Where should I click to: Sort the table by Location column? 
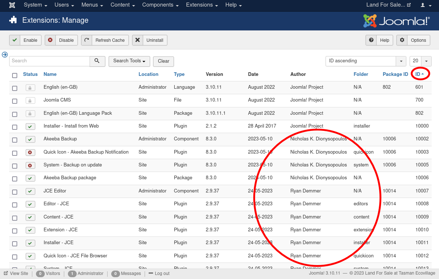(x=148, y=74)
